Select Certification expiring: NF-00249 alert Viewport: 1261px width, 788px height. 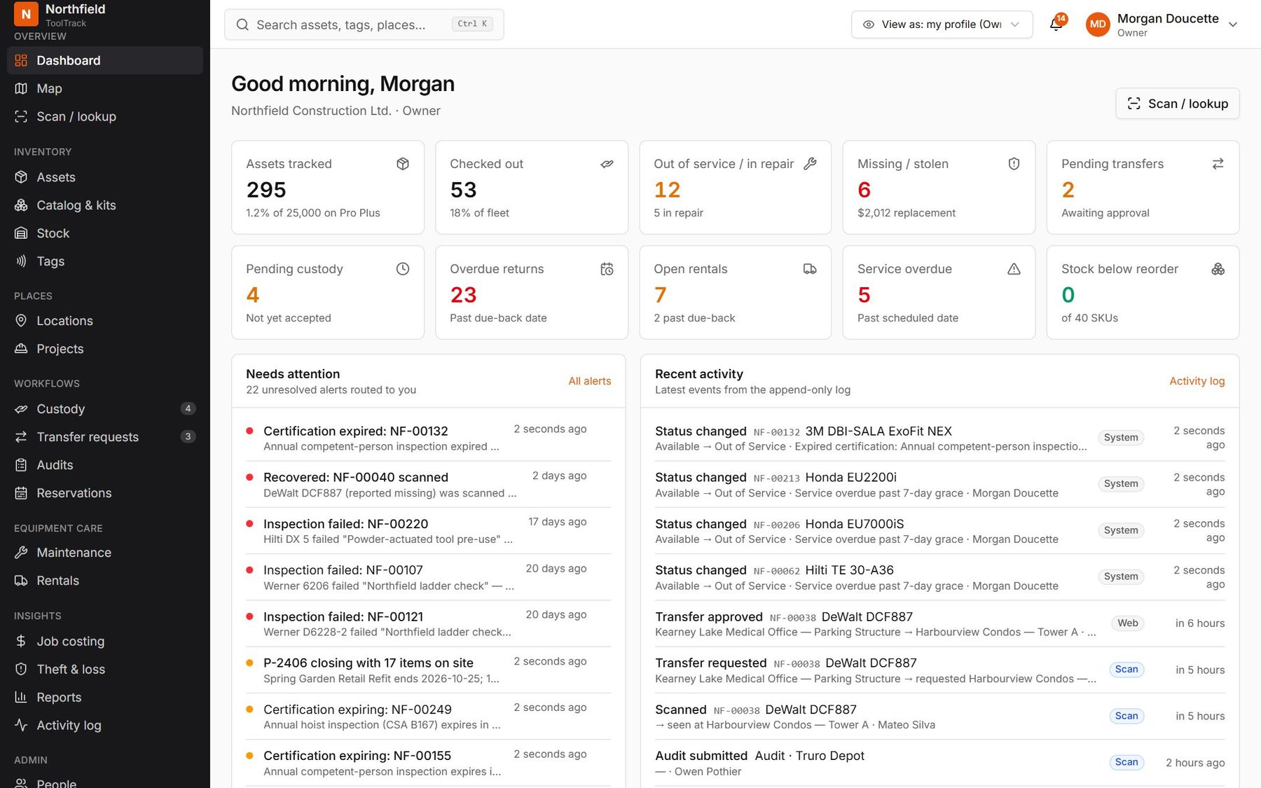[428, 717]
